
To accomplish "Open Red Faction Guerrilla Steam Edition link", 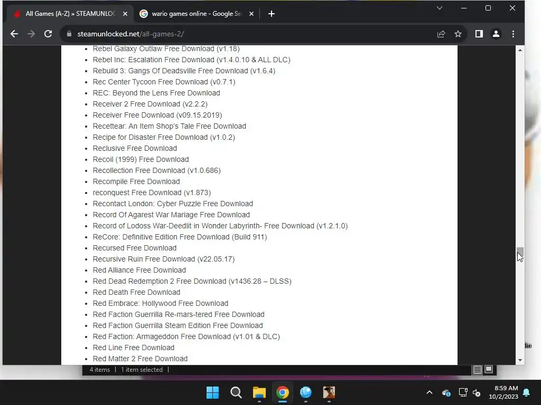I will [178, 325].
